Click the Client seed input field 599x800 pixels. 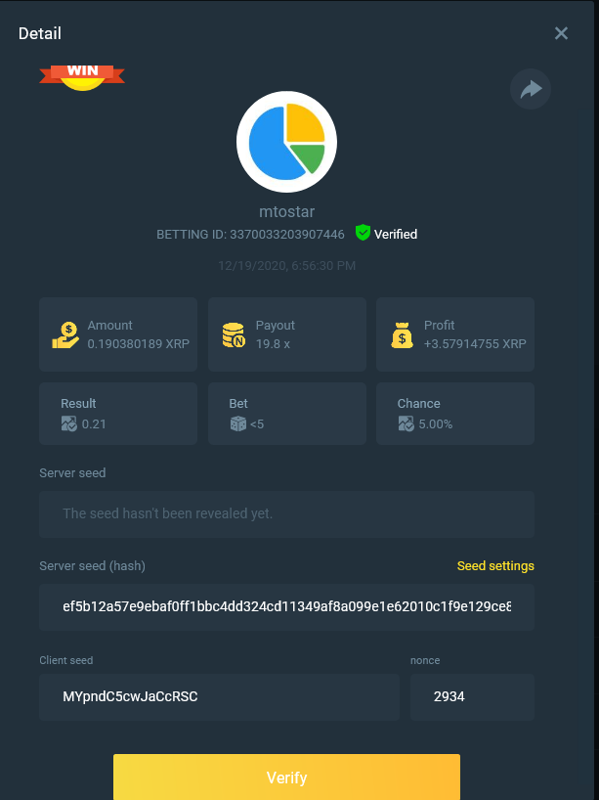219,697
